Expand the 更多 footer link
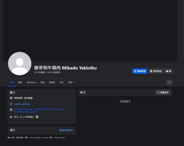184x146 pixels. coord(51,138)
